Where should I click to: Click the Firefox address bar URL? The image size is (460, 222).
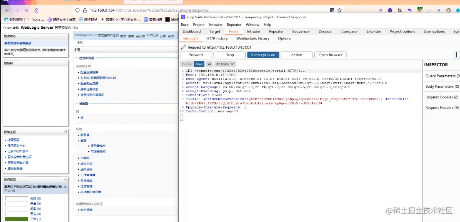click(149, 10)
